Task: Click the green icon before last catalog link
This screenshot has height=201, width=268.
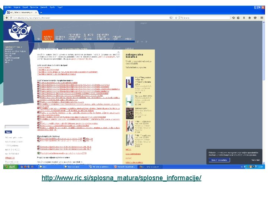Action: [38, 153]
